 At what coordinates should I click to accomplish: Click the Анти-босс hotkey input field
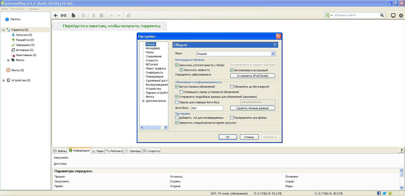click(207, 108)
